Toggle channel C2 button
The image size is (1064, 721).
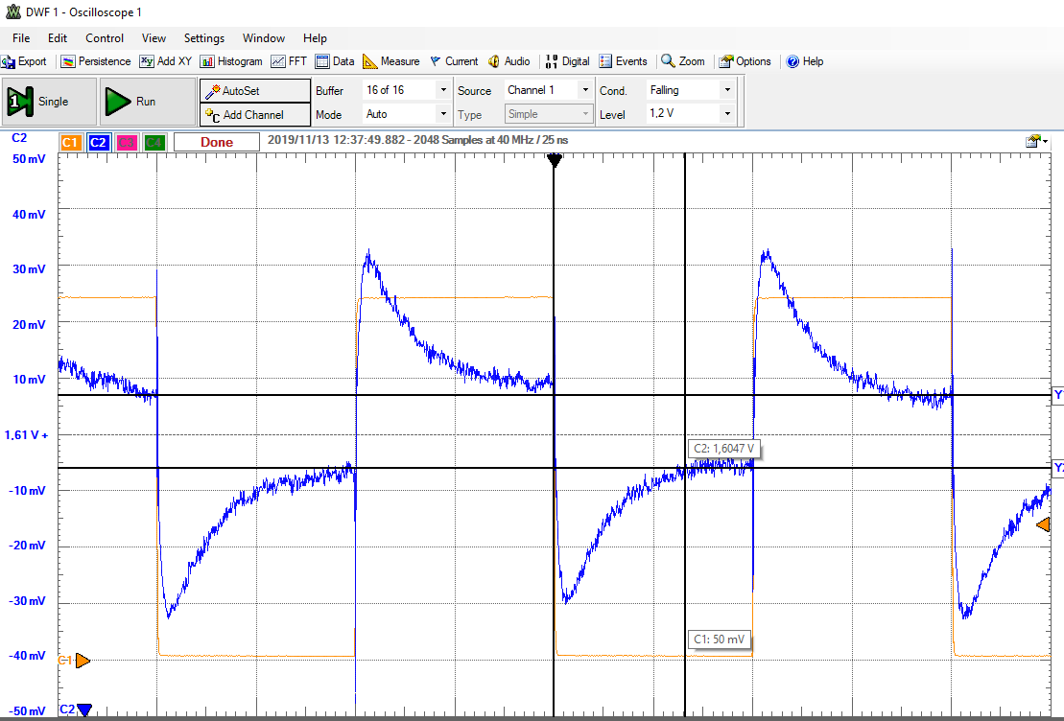pos(98,143)
